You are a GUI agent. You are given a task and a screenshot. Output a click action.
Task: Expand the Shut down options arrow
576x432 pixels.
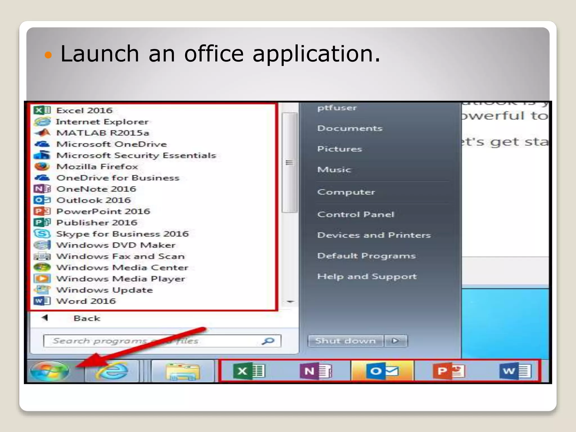click(x=395, y=341)
